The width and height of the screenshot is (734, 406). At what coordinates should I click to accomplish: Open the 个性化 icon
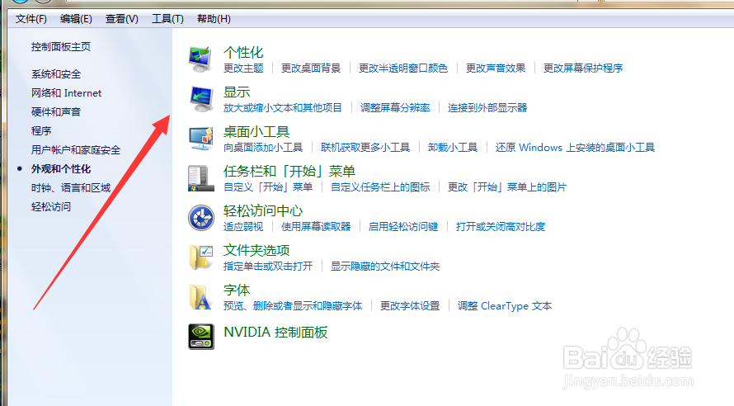click(201, 59)
